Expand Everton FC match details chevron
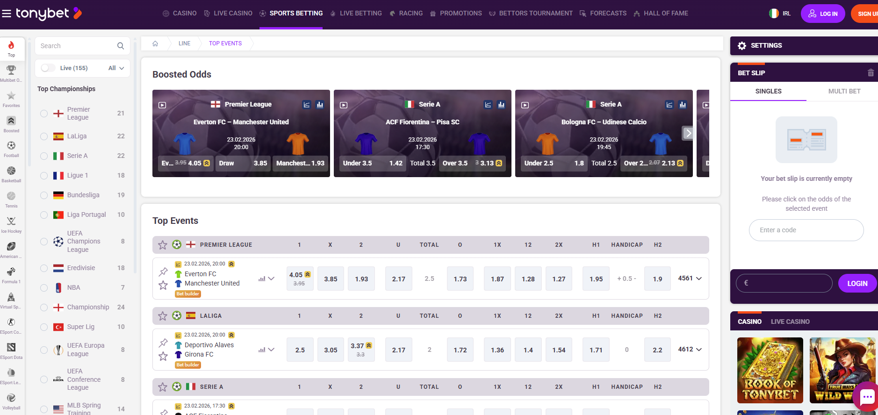Viewport: 878px width, 415px height. click(x=271, y=279)
